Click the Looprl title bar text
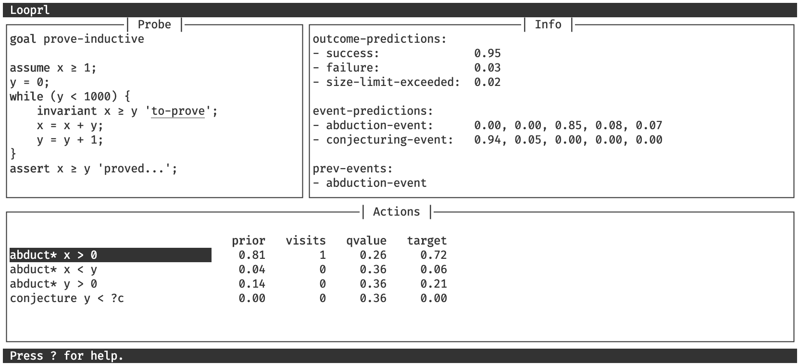This screenshot has height=364, width=799. [30, 10]
